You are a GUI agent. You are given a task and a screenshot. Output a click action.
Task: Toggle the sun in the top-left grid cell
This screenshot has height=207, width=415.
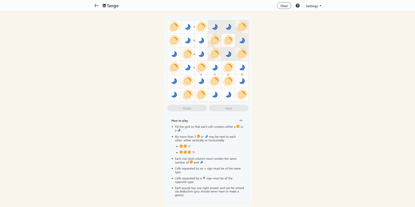pyautogui.click(x=174, y=27)
